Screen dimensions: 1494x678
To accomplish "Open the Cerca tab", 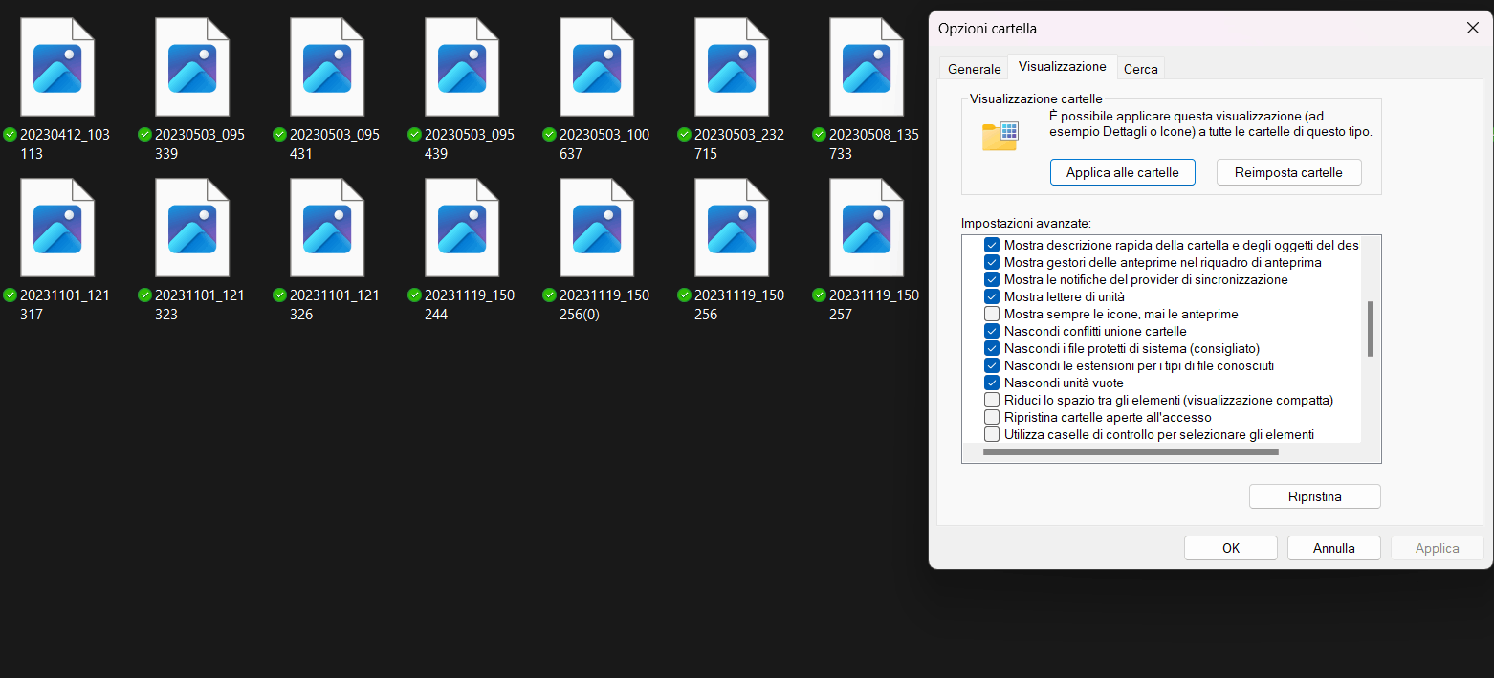I will pyautogui.click(x=1140, y=69).
